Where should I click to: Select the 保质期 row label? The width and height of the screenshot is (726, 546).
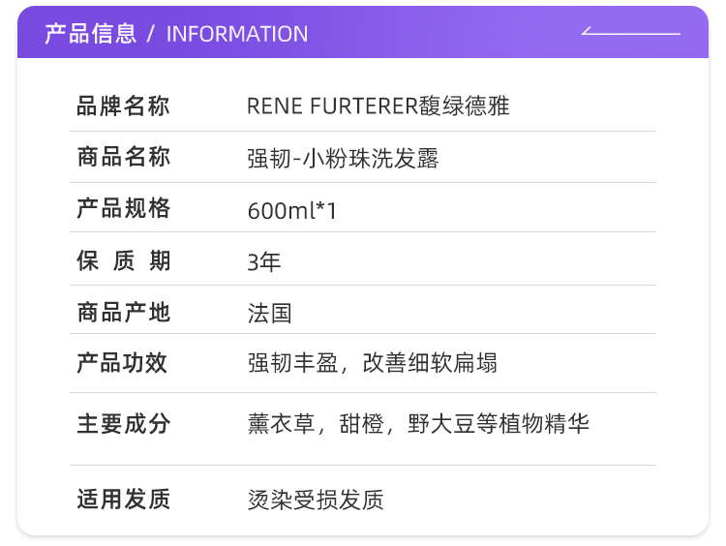pos(123,260)
